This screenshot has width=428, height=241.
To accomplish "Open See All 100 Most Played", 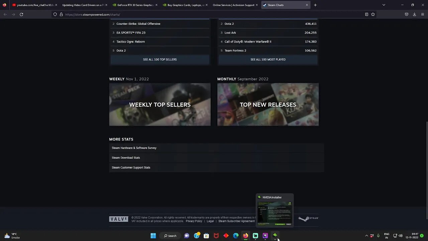I will (268, 59).
